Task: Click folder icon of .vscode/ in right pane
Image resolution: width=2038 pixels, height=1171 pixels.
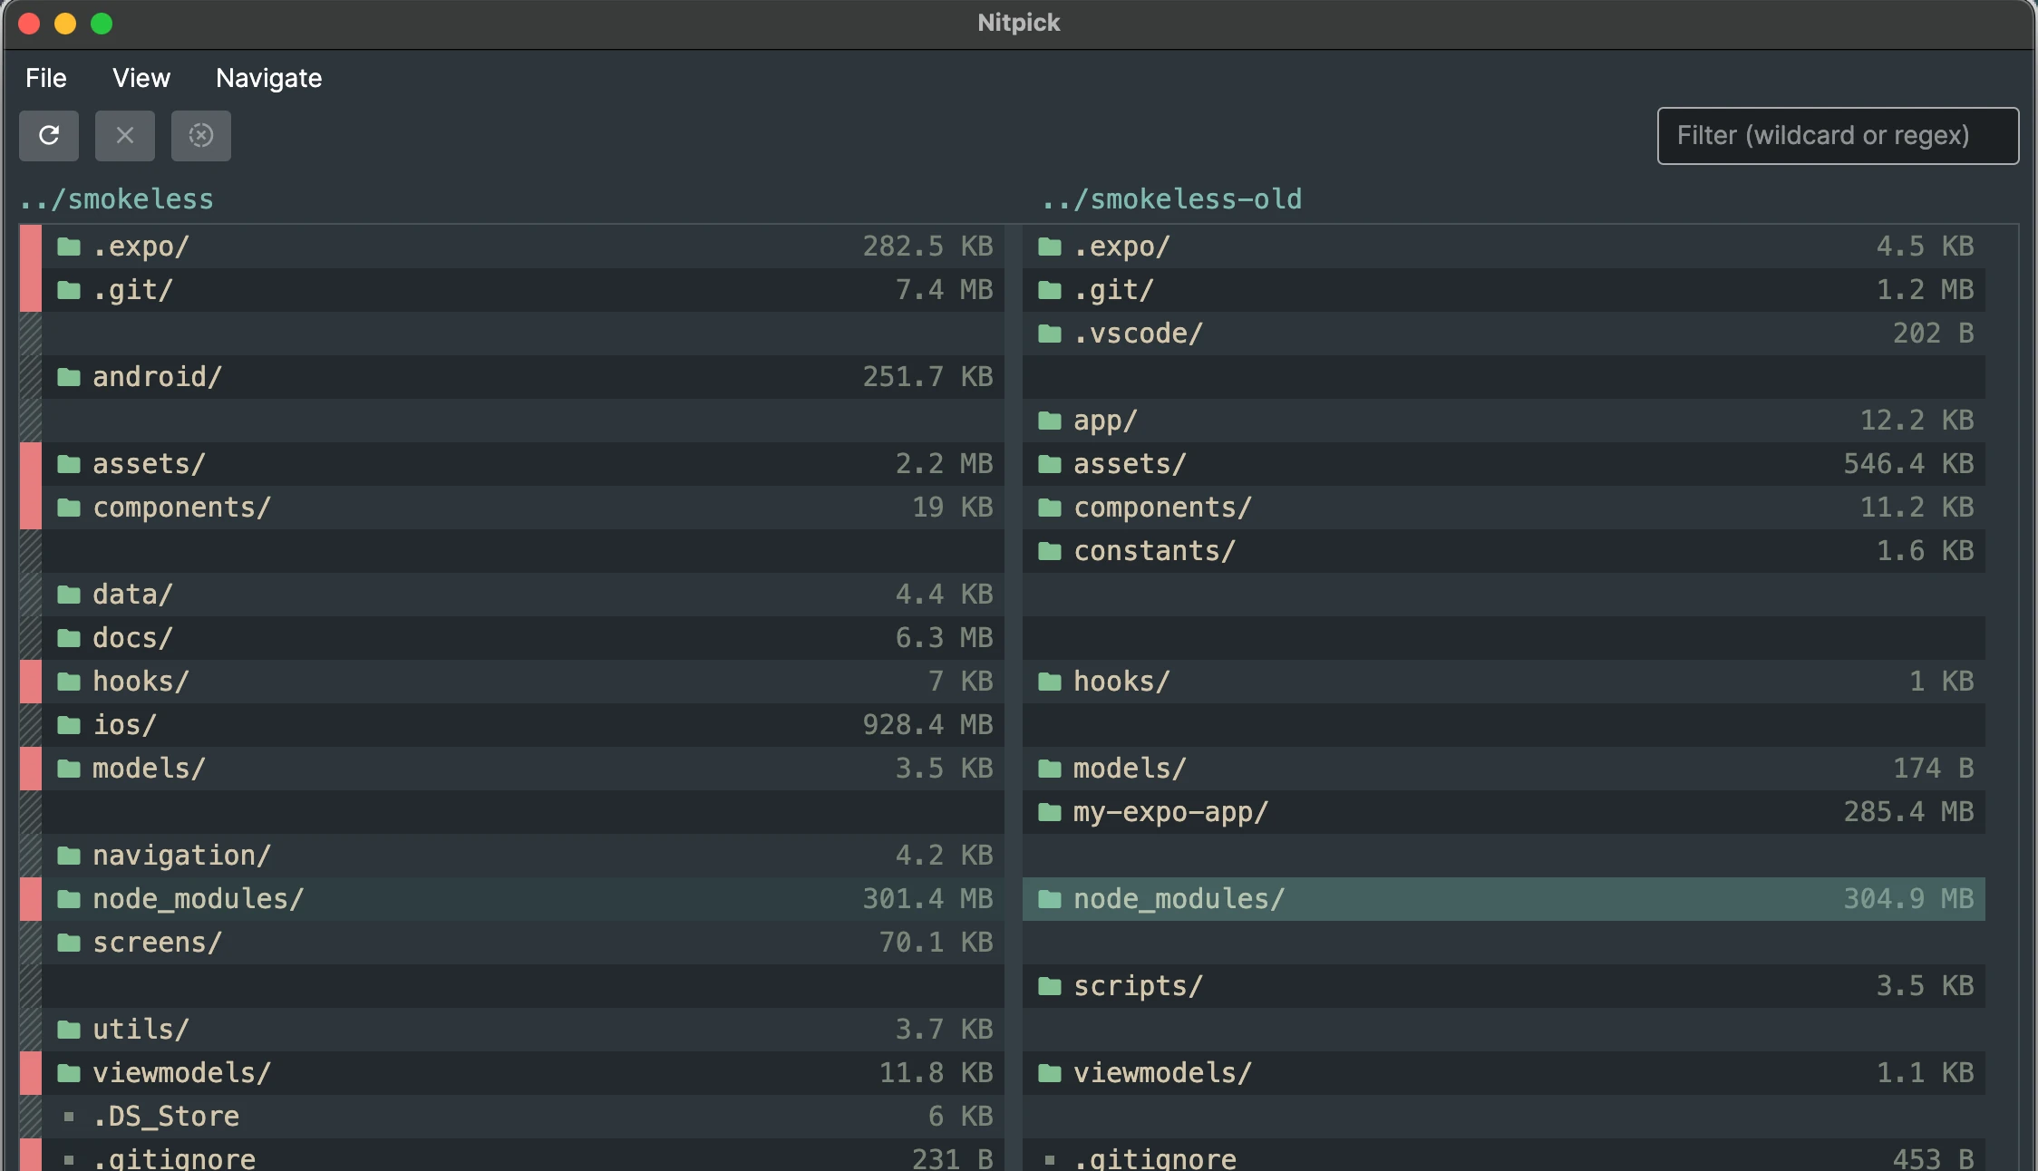Action: coord(1050,334)
